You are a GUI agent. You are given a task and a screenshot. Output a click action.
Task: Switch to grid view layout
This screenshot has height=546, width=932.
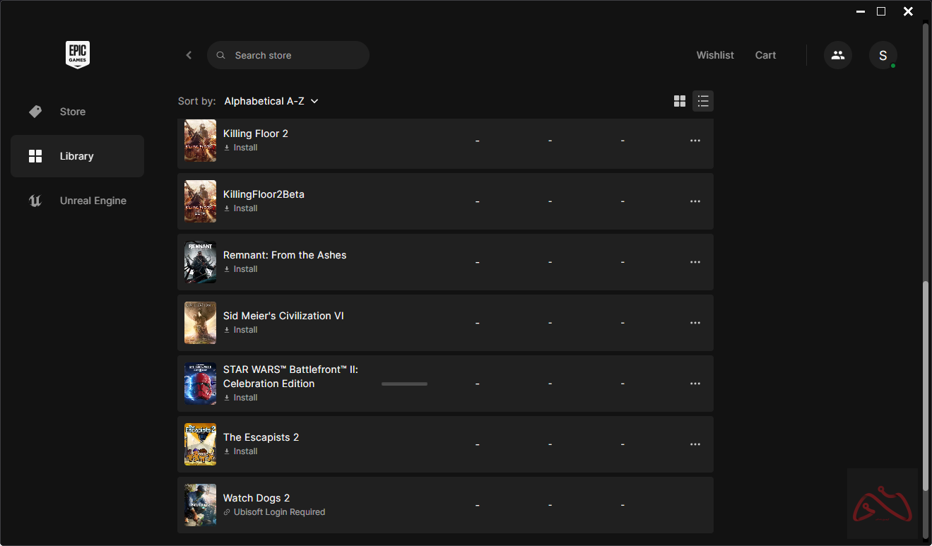pyautogui.click(x=680, y=101)
